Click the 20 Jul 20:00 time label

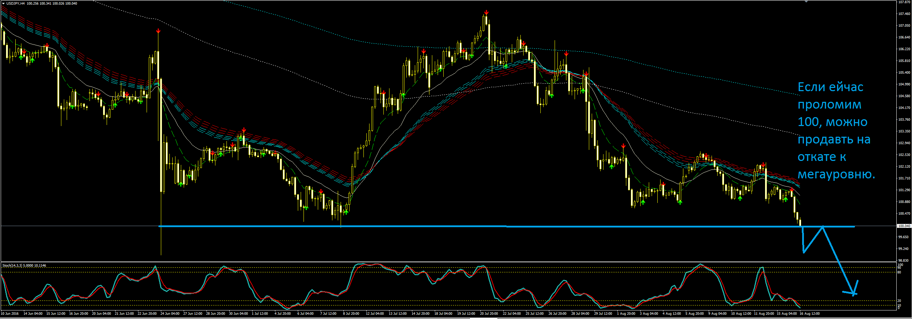(489, 314)
